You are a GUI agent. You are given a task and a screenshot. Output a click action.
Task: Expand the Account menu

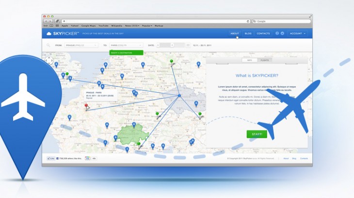297,33
